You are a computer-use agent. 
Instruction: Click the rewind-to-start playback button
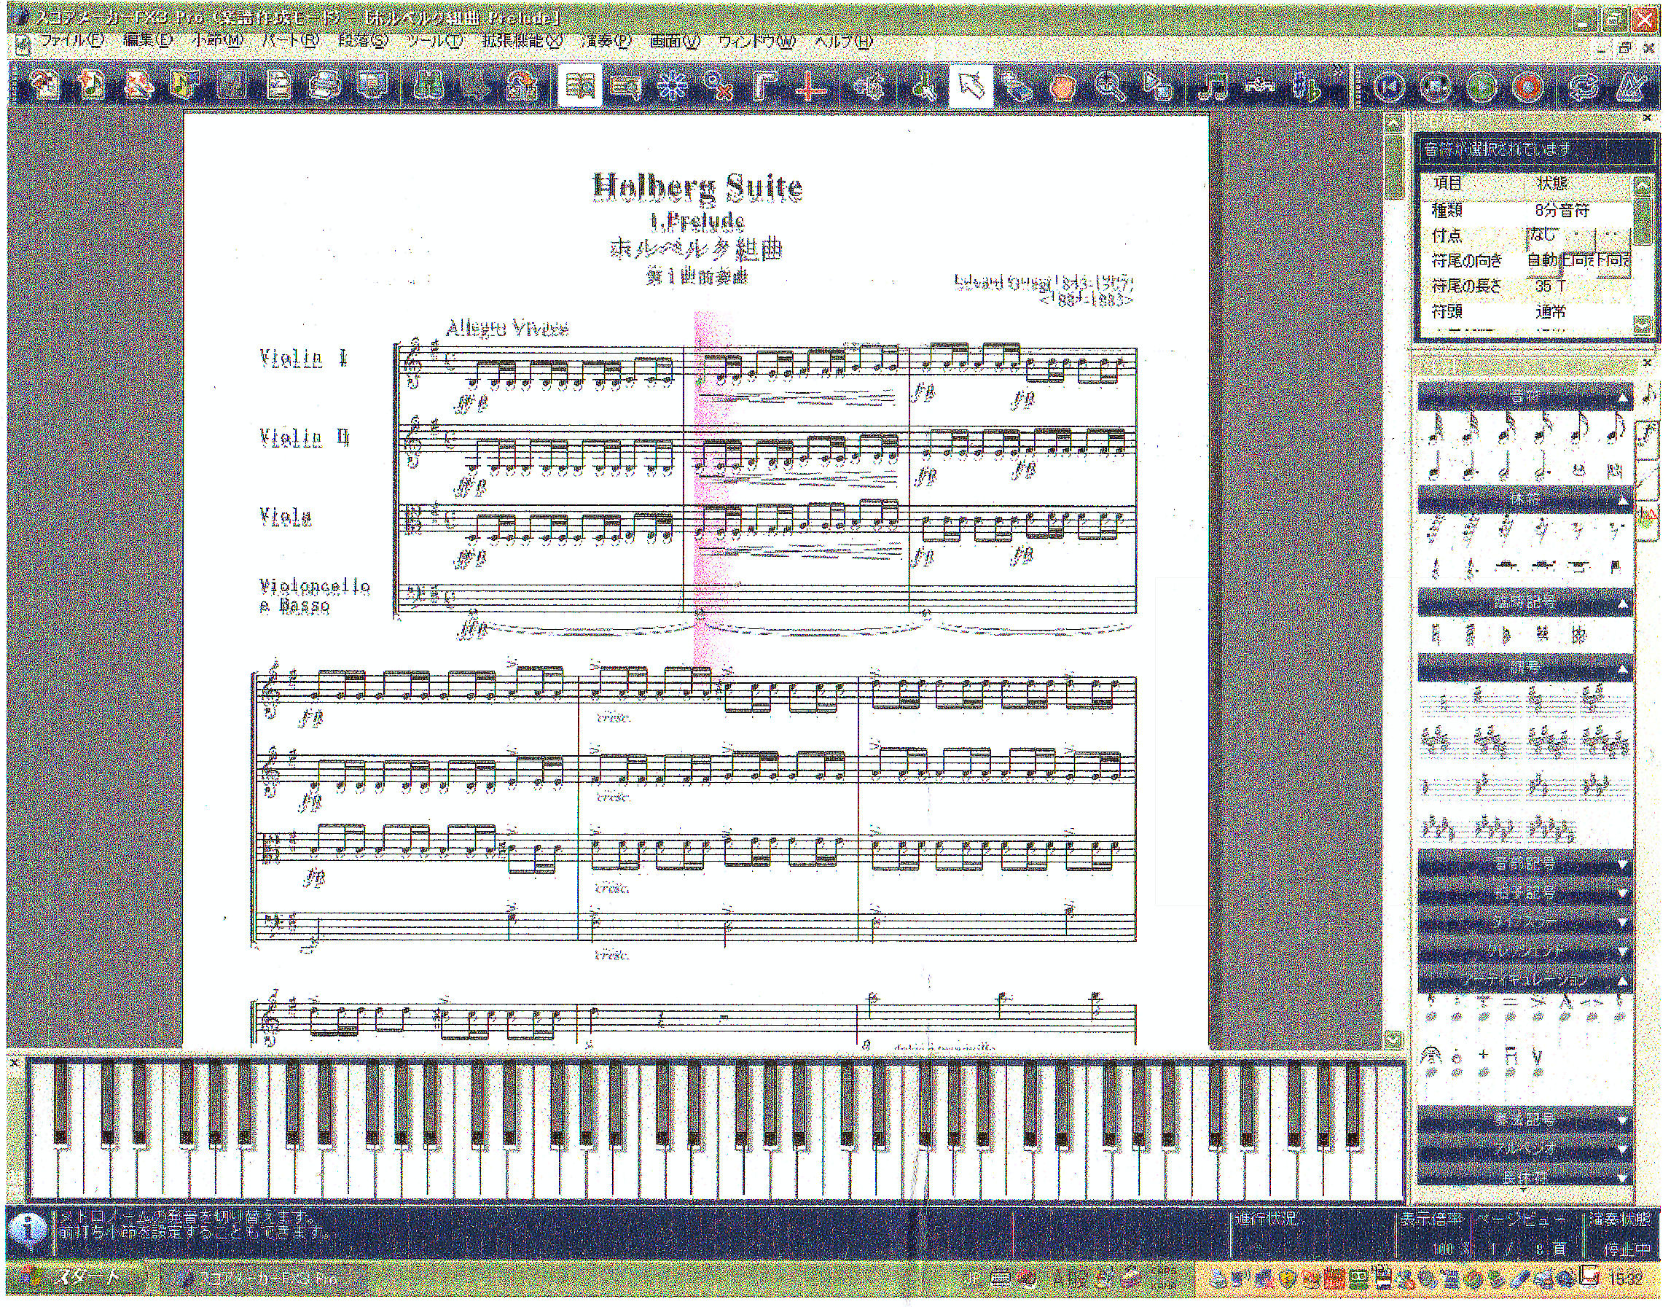(x=1388, y=87)
